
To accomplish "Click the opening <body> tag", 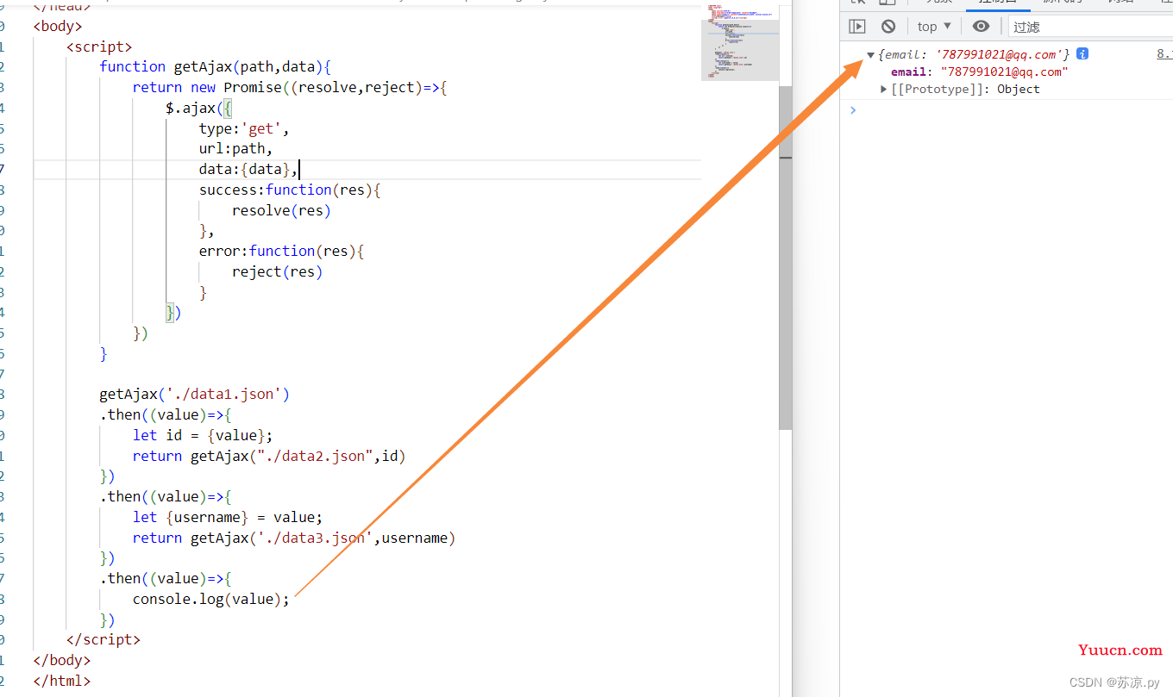I will [x=58, y=26].
